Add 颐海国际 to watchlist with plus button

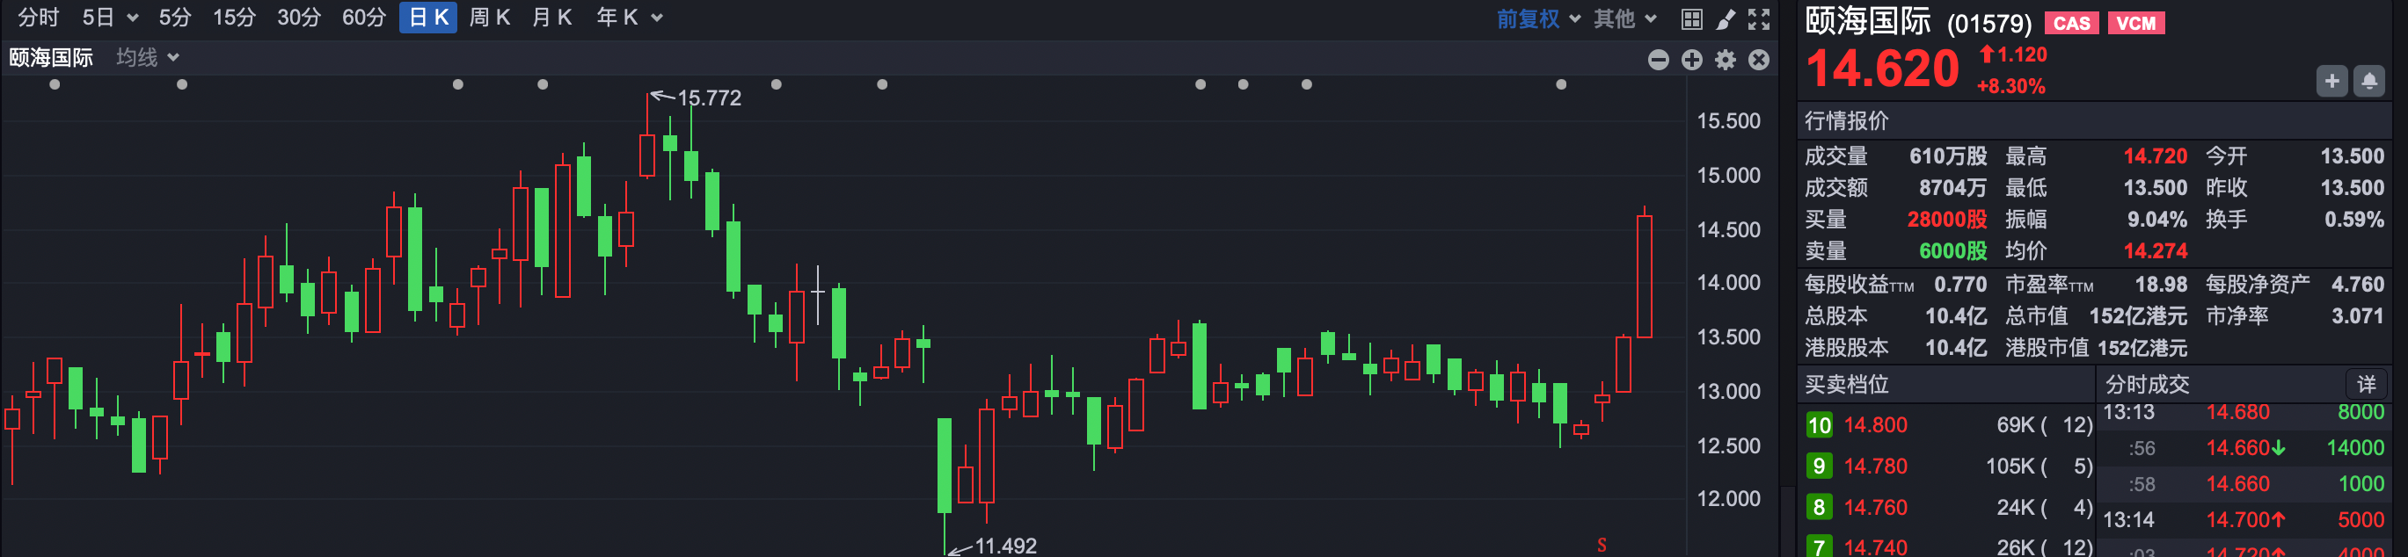pyautogui.click(x=2331, y=82)
